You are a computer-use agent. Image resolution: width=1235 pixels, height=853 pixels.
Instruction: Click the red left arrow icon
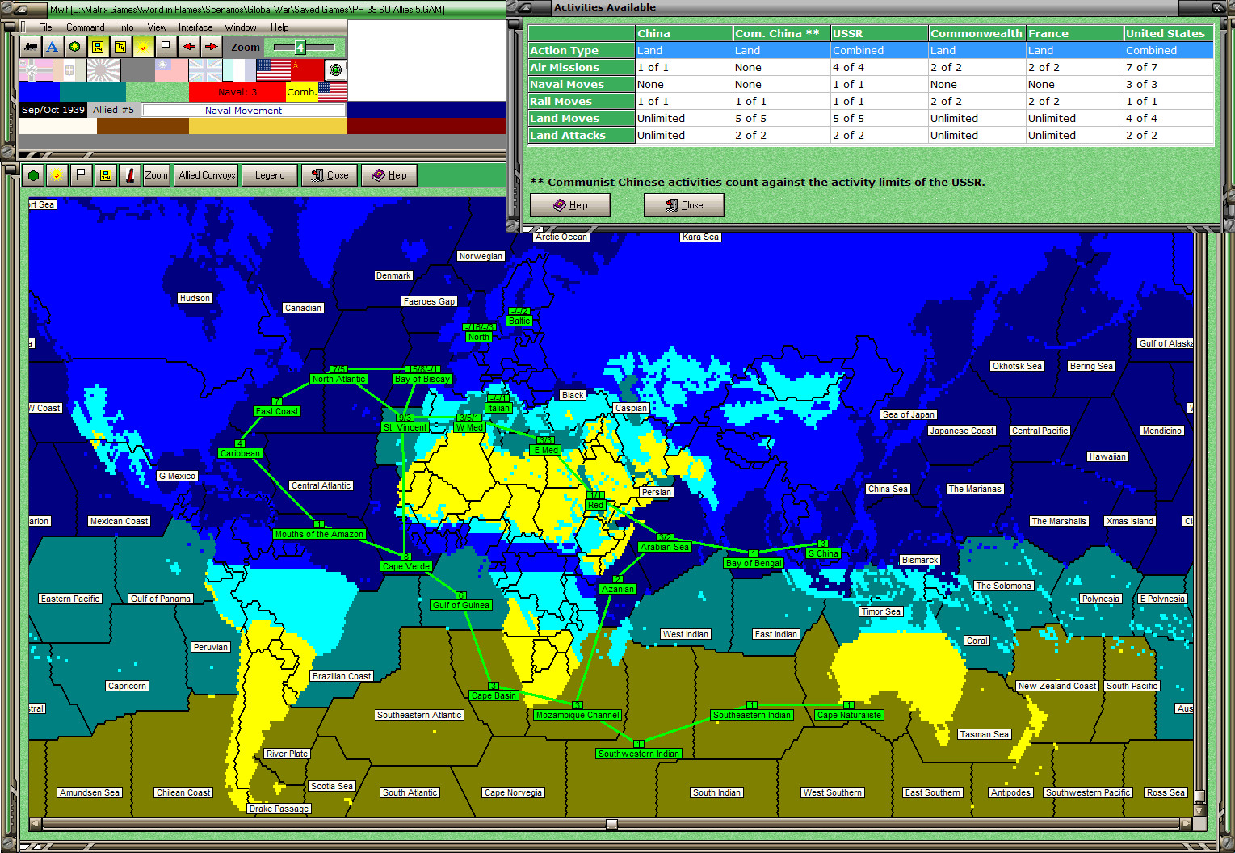[188, 47]
